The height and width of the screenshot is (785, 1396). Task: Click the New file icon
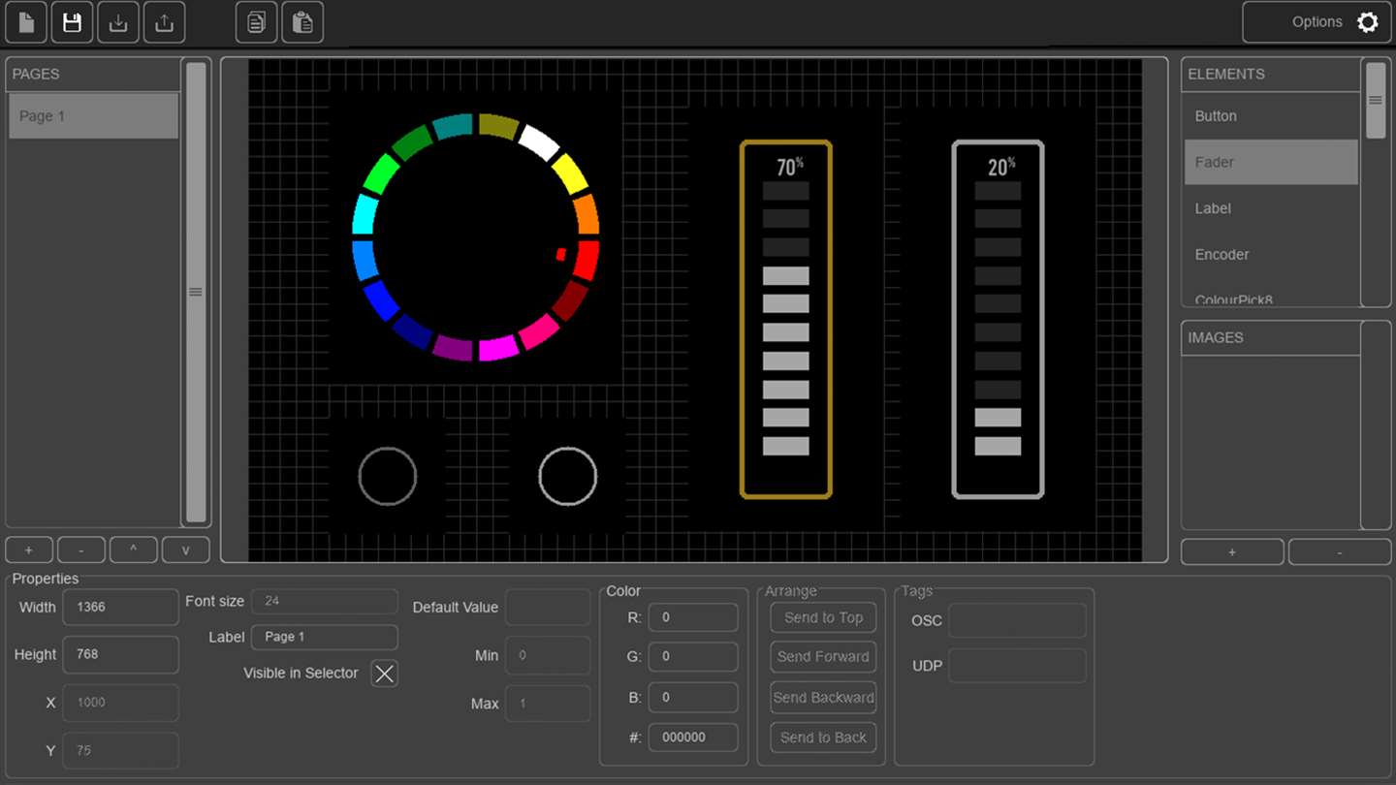coord(26,22)
